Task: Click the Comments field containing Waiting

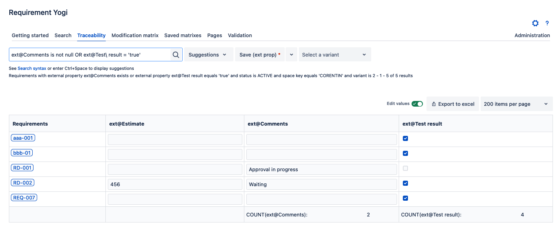Action: 322,185
